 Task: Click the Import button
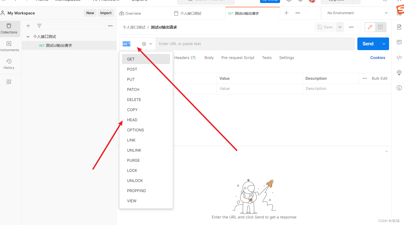[x=106, y=13]
